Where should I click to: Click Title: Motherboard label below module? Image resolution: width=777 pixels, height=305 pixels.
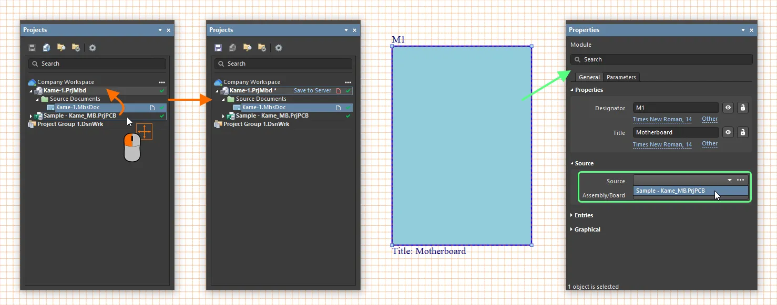tap(429, 251)
